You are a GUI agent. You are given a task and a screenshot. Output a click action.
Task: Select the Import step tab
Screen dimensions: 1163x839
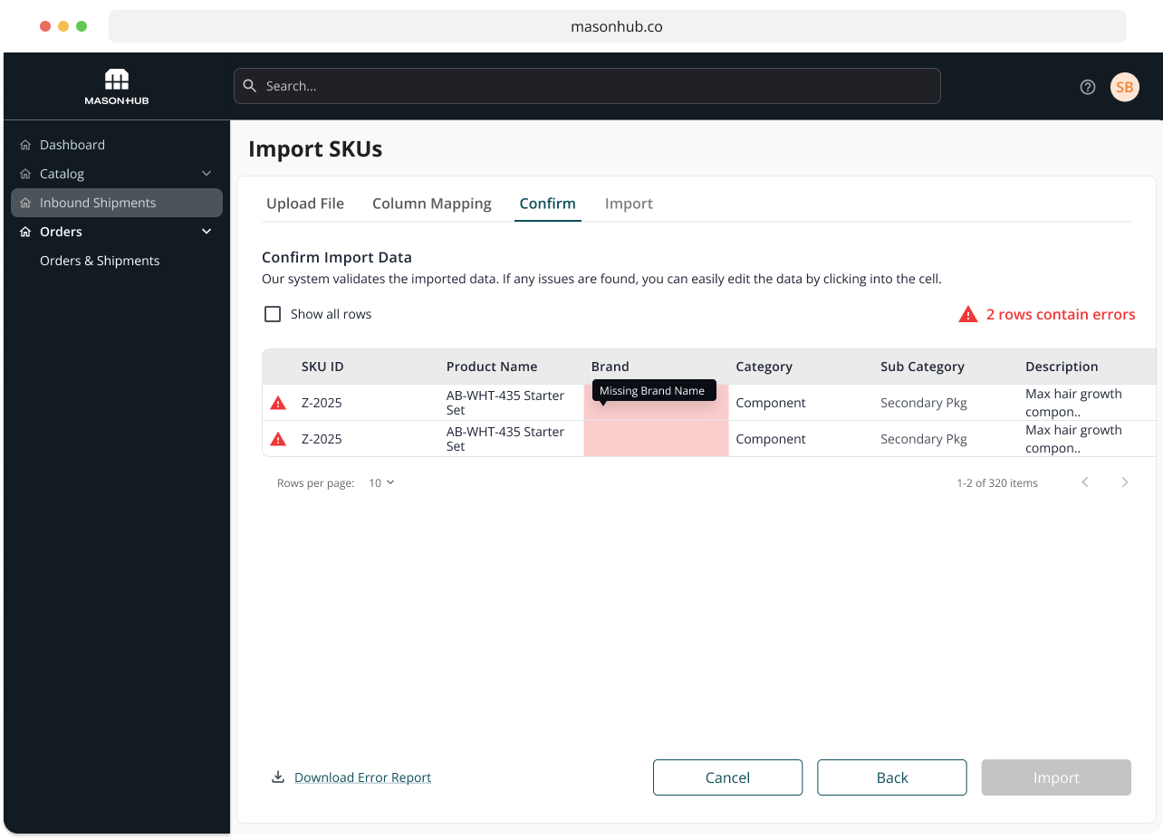pos(629,204)
